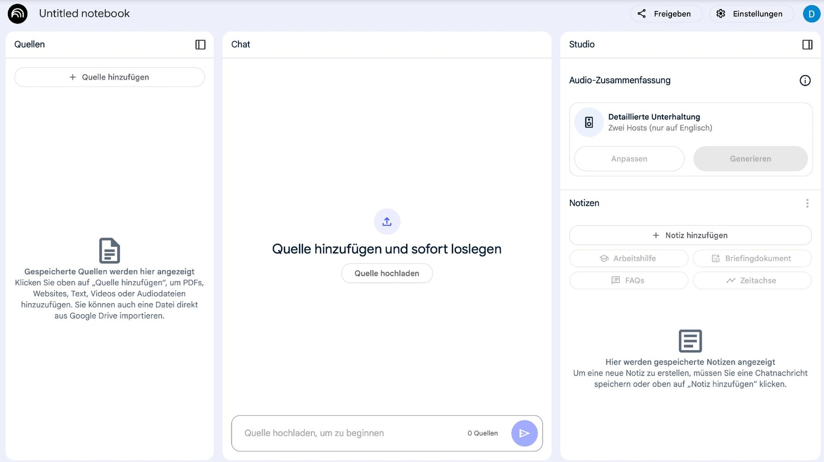Collapse the Quellen panel

coord(200,44)
